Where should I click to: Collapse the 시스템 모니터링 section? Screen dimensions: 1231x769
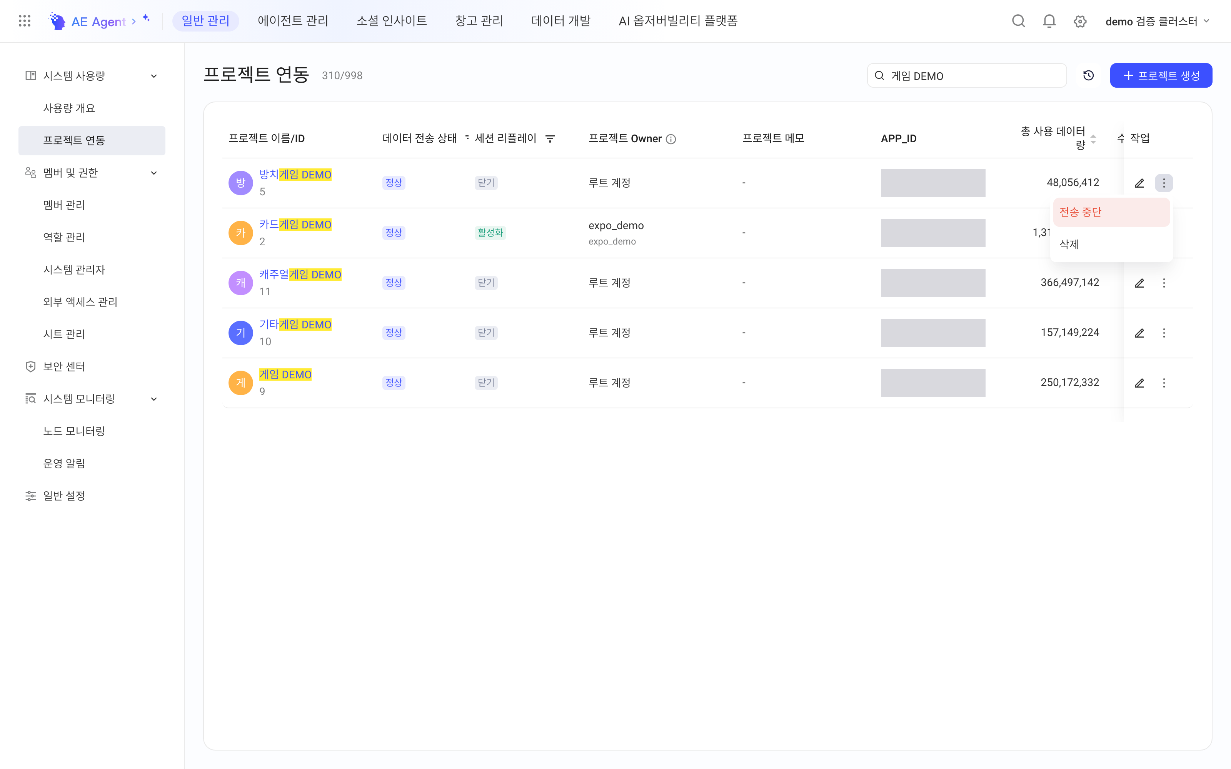click(x=153, y=399)
